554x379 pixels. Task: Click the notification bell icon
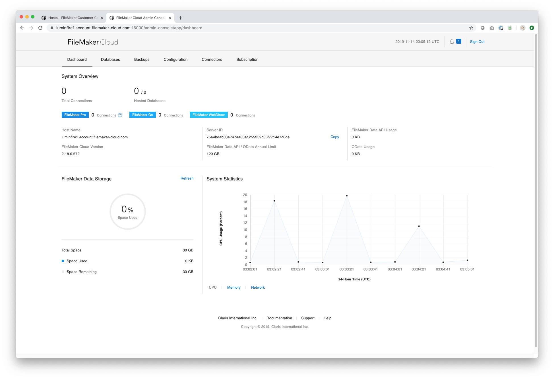(x=452, y=42)
